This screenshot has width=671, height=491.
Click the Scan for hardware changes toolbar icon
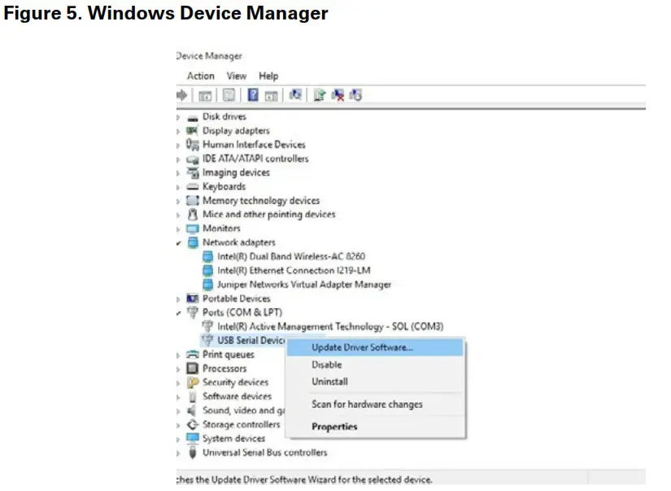pyautogui.click(x=295, y=94)
